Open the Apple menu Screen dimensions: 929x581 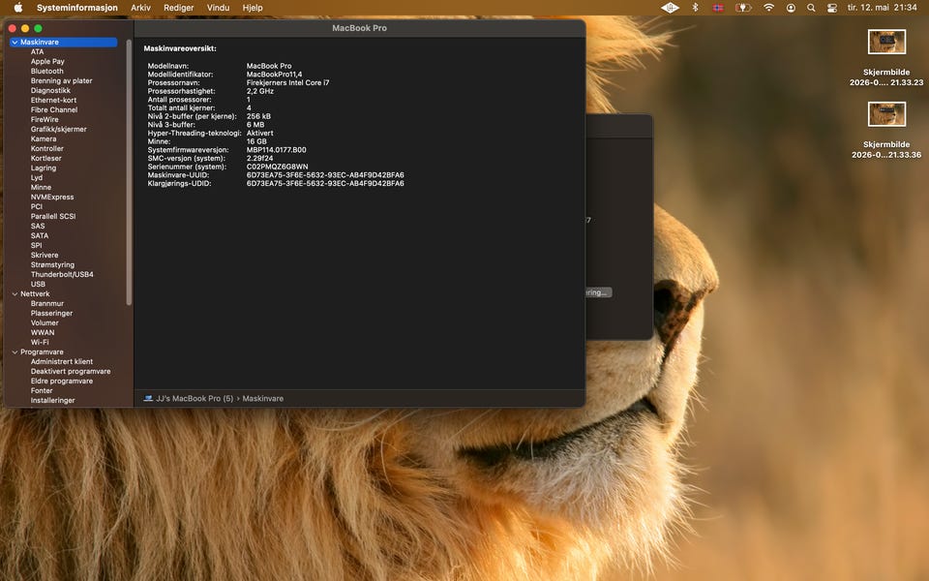click(18, 8)
